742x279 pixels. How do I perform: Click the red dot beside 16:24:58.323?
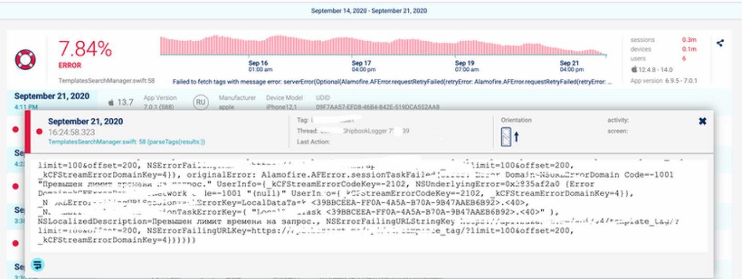40,132
